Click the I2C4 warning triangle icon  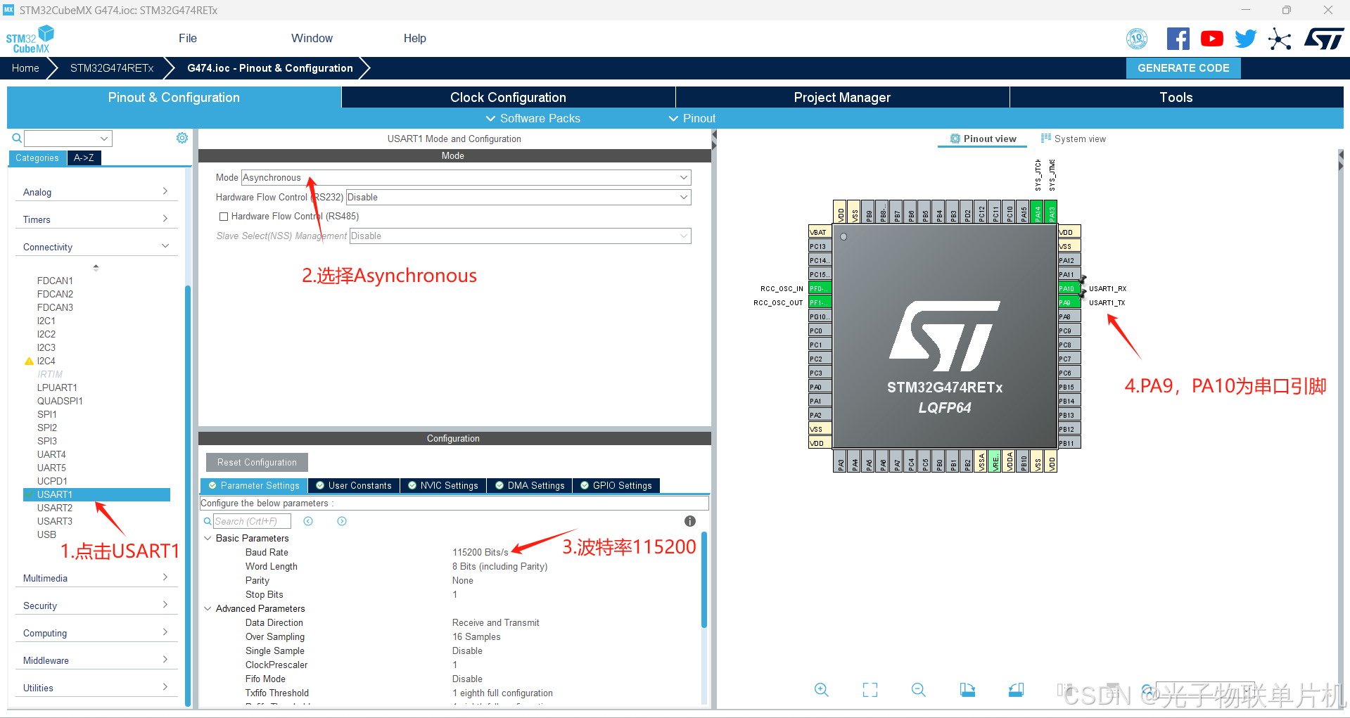tap(29, 361)
